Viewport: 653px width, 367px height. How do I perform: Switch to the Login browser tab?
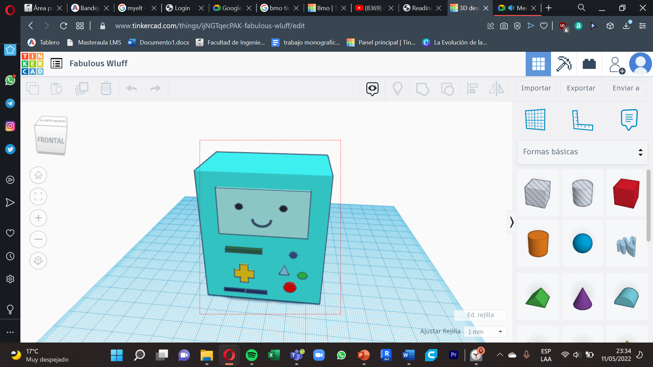tap(185, 8)
